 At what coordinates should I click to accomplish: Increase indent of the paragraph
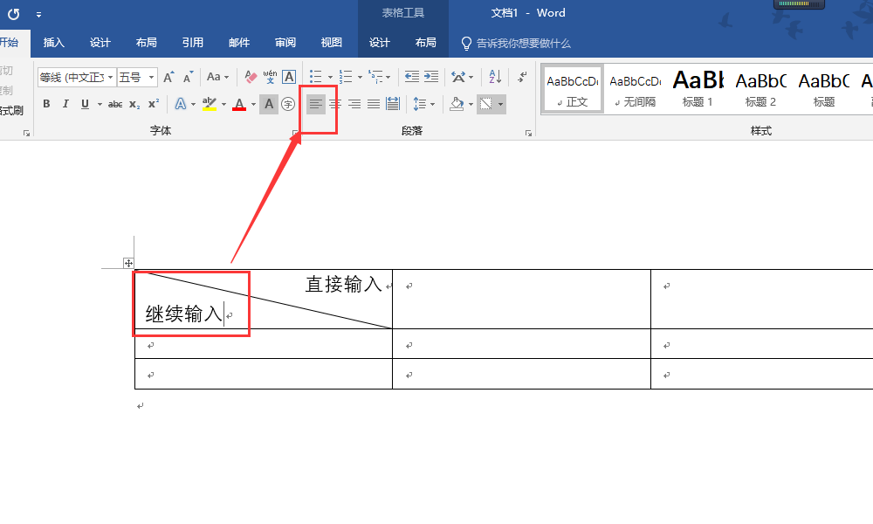(431, 77)
